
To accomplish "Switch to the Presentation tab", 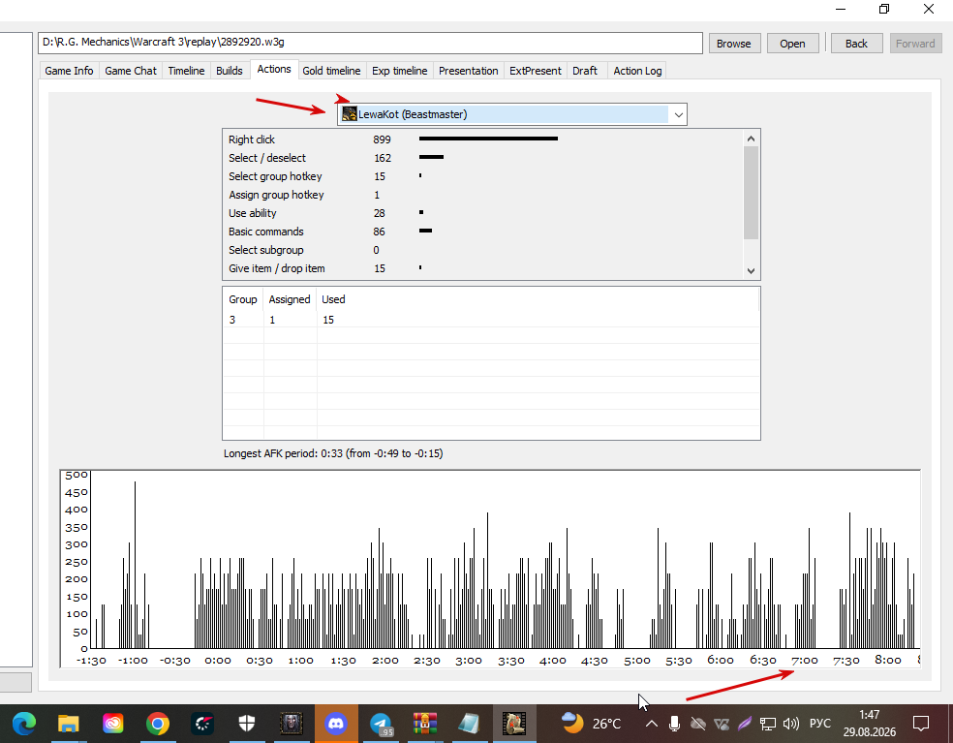I will coord(469,71).
